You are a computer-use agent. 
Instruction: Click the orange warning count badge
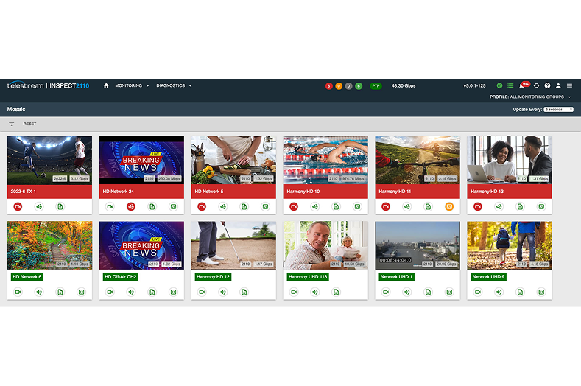(339, 86)
